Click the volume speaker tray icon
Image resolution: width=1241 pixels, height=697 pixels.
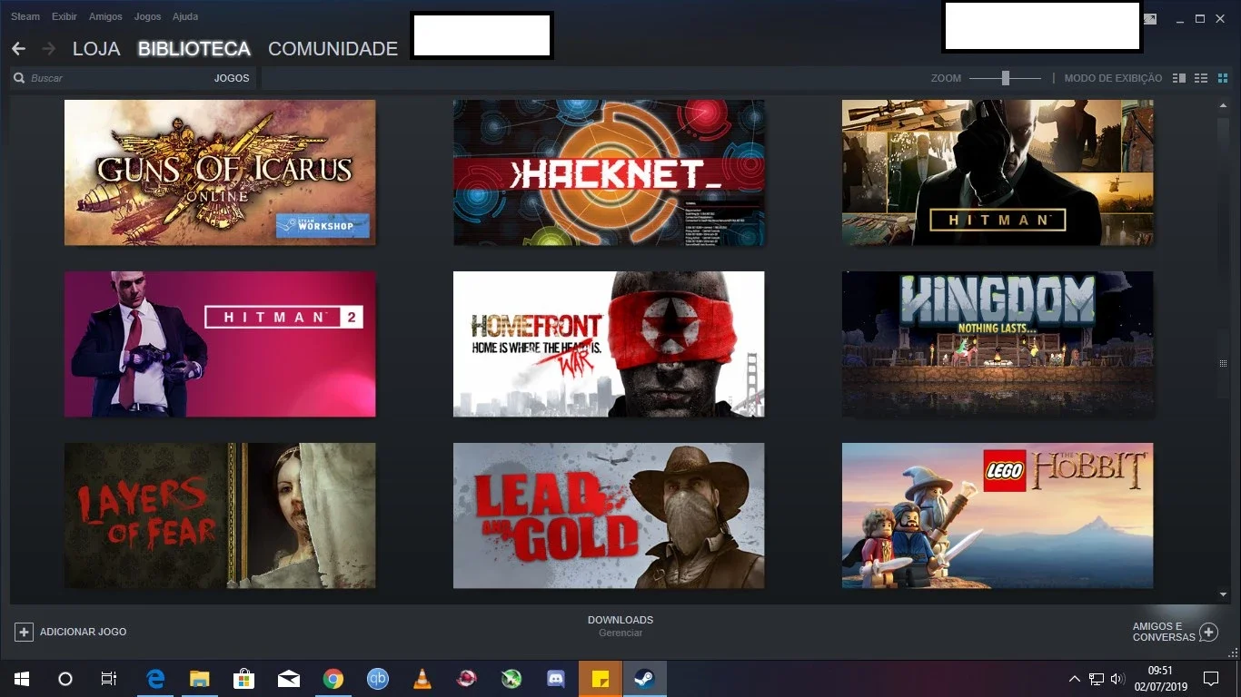(1117, 678)
